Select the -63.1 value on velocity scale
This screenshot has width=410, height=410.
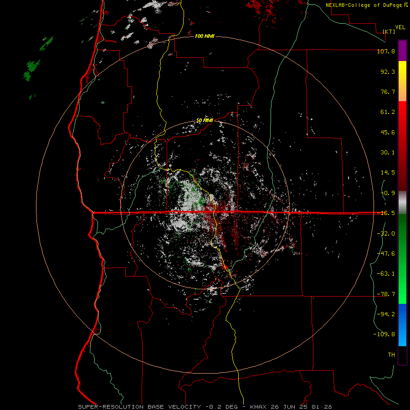coord(386,274)
